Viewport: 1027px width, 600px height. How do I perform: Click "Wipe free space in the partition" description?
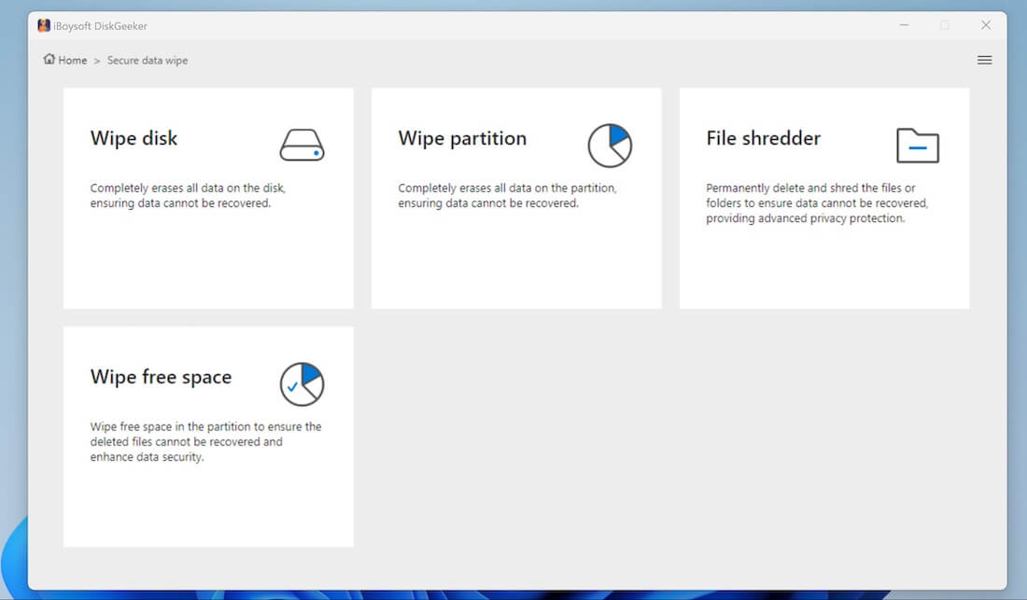pos(205,441)
